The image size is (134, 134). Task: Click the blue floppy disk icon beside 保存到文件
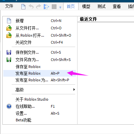pos(9,52)
